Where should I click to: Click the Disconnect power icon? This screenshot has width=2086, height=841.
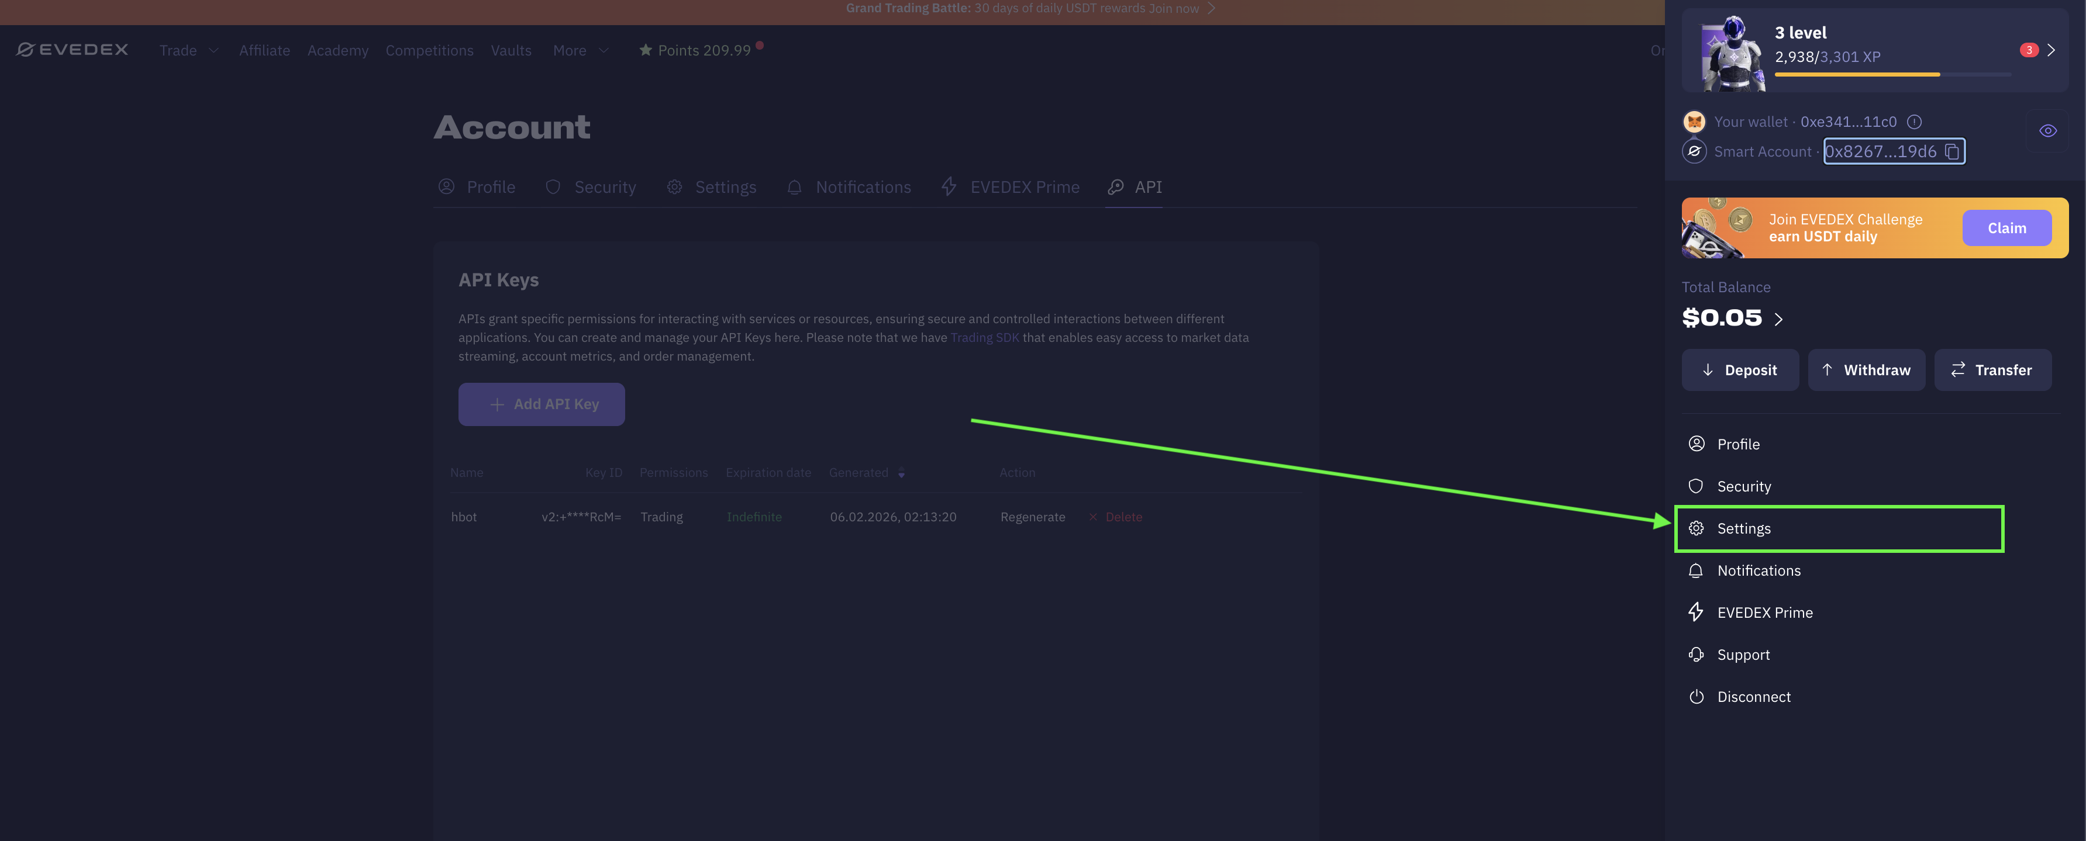1697,697
